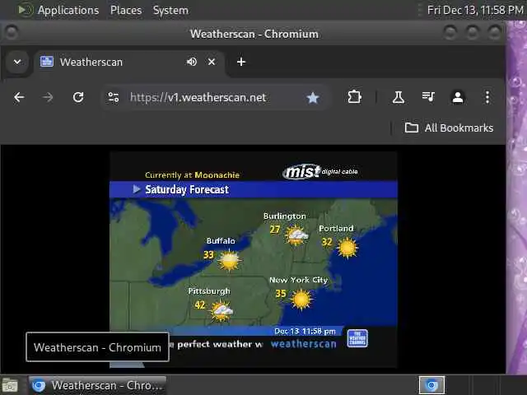Click the Buffalo city label
527x395 pixels.
point(221,241)
